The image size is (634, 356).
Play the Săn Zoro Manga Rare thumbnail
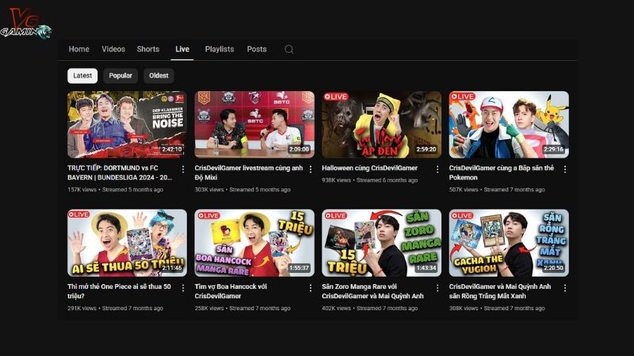pyautogui.click(x=381, y=243)
